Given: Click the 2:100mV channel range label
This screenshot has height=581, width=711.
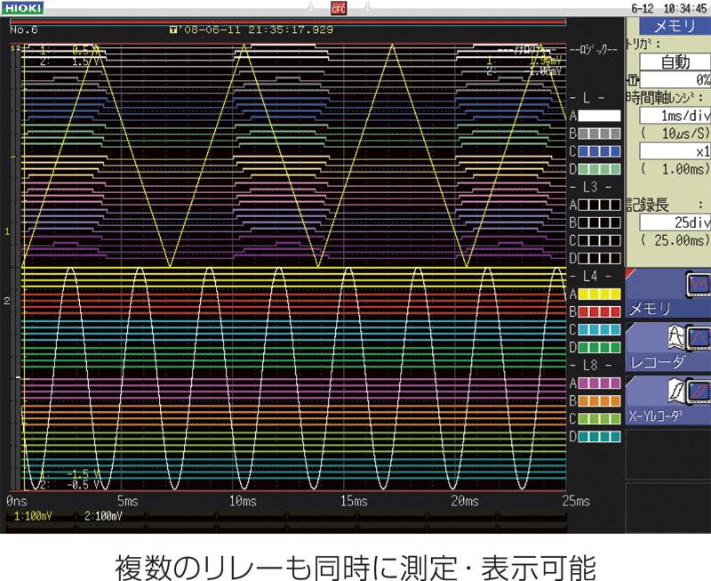Looking at the screenshot, I should pos(104,515).
